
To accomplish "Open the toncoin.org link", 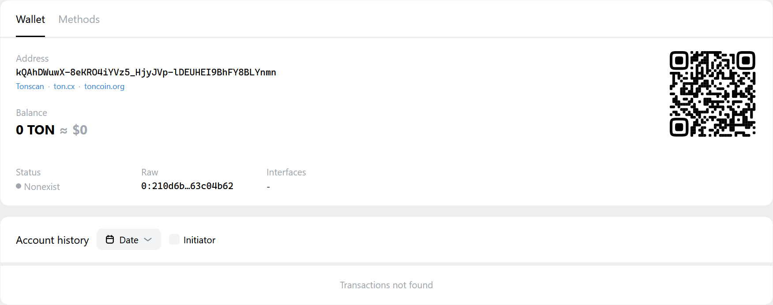I will [104, 86].
